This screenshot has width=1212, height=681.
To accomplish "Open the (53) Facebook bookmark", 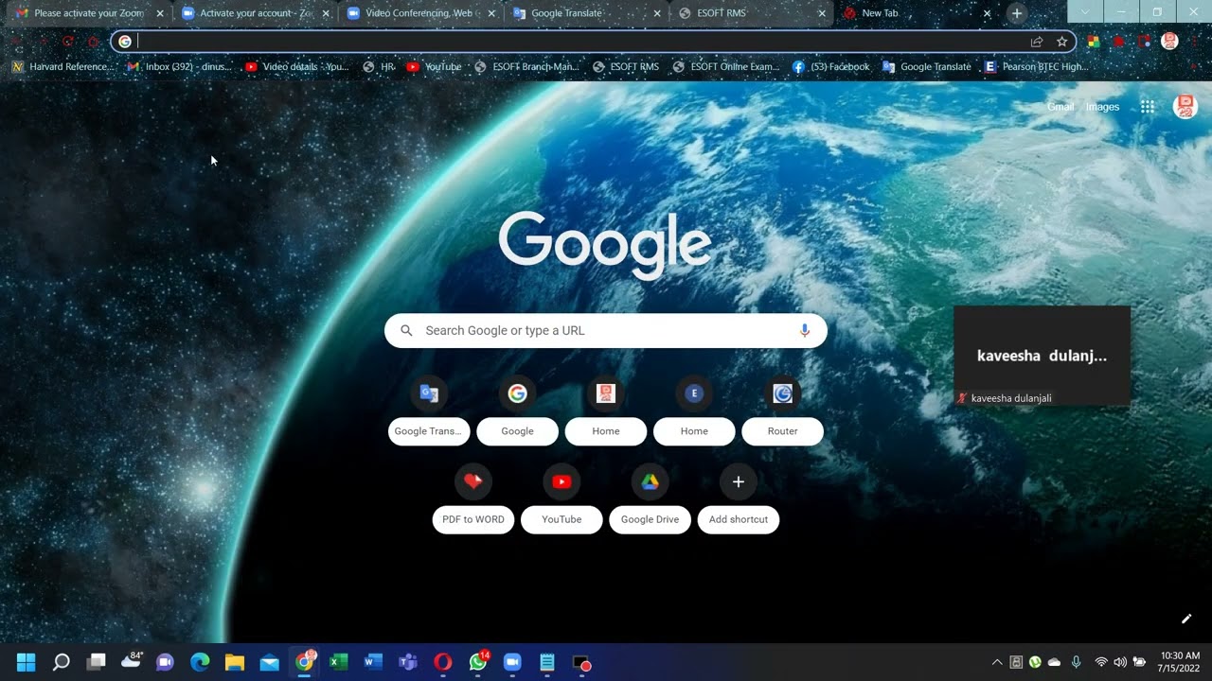I will [x=830, y=67].
